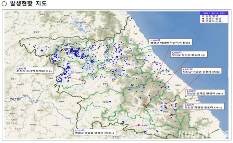This screenshot has height=143, width=233.
Task: Select the red 멧돼지(신규) legend entry
Action: [212, 21]
